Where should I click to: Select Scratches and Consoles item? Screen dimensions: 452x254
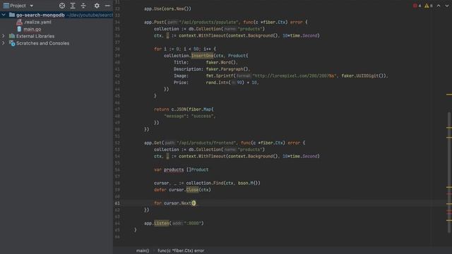click(x=42, y=43)
